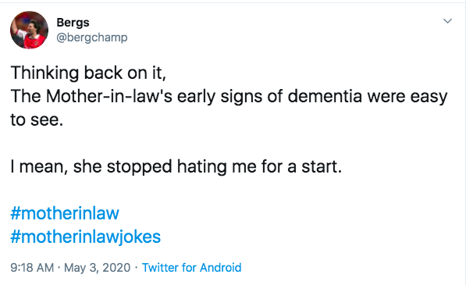Click the word "stopped" in the tweet
466x285 pixels.
140,167
